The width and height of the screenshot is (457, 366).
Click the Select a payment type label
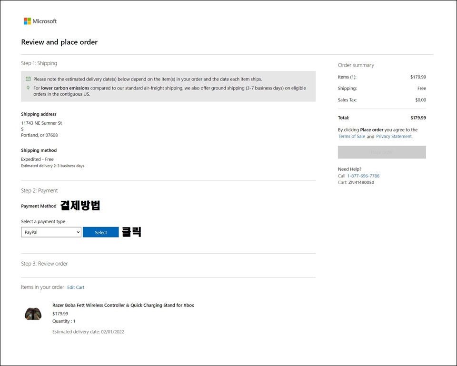pyautogui.click(x=43, y=221)
